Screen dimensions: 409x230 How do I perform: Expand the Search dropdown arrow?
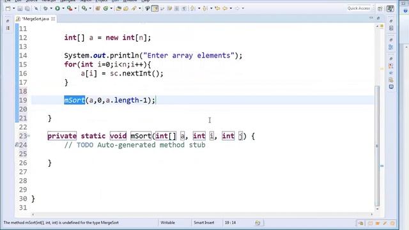(140, 8)
